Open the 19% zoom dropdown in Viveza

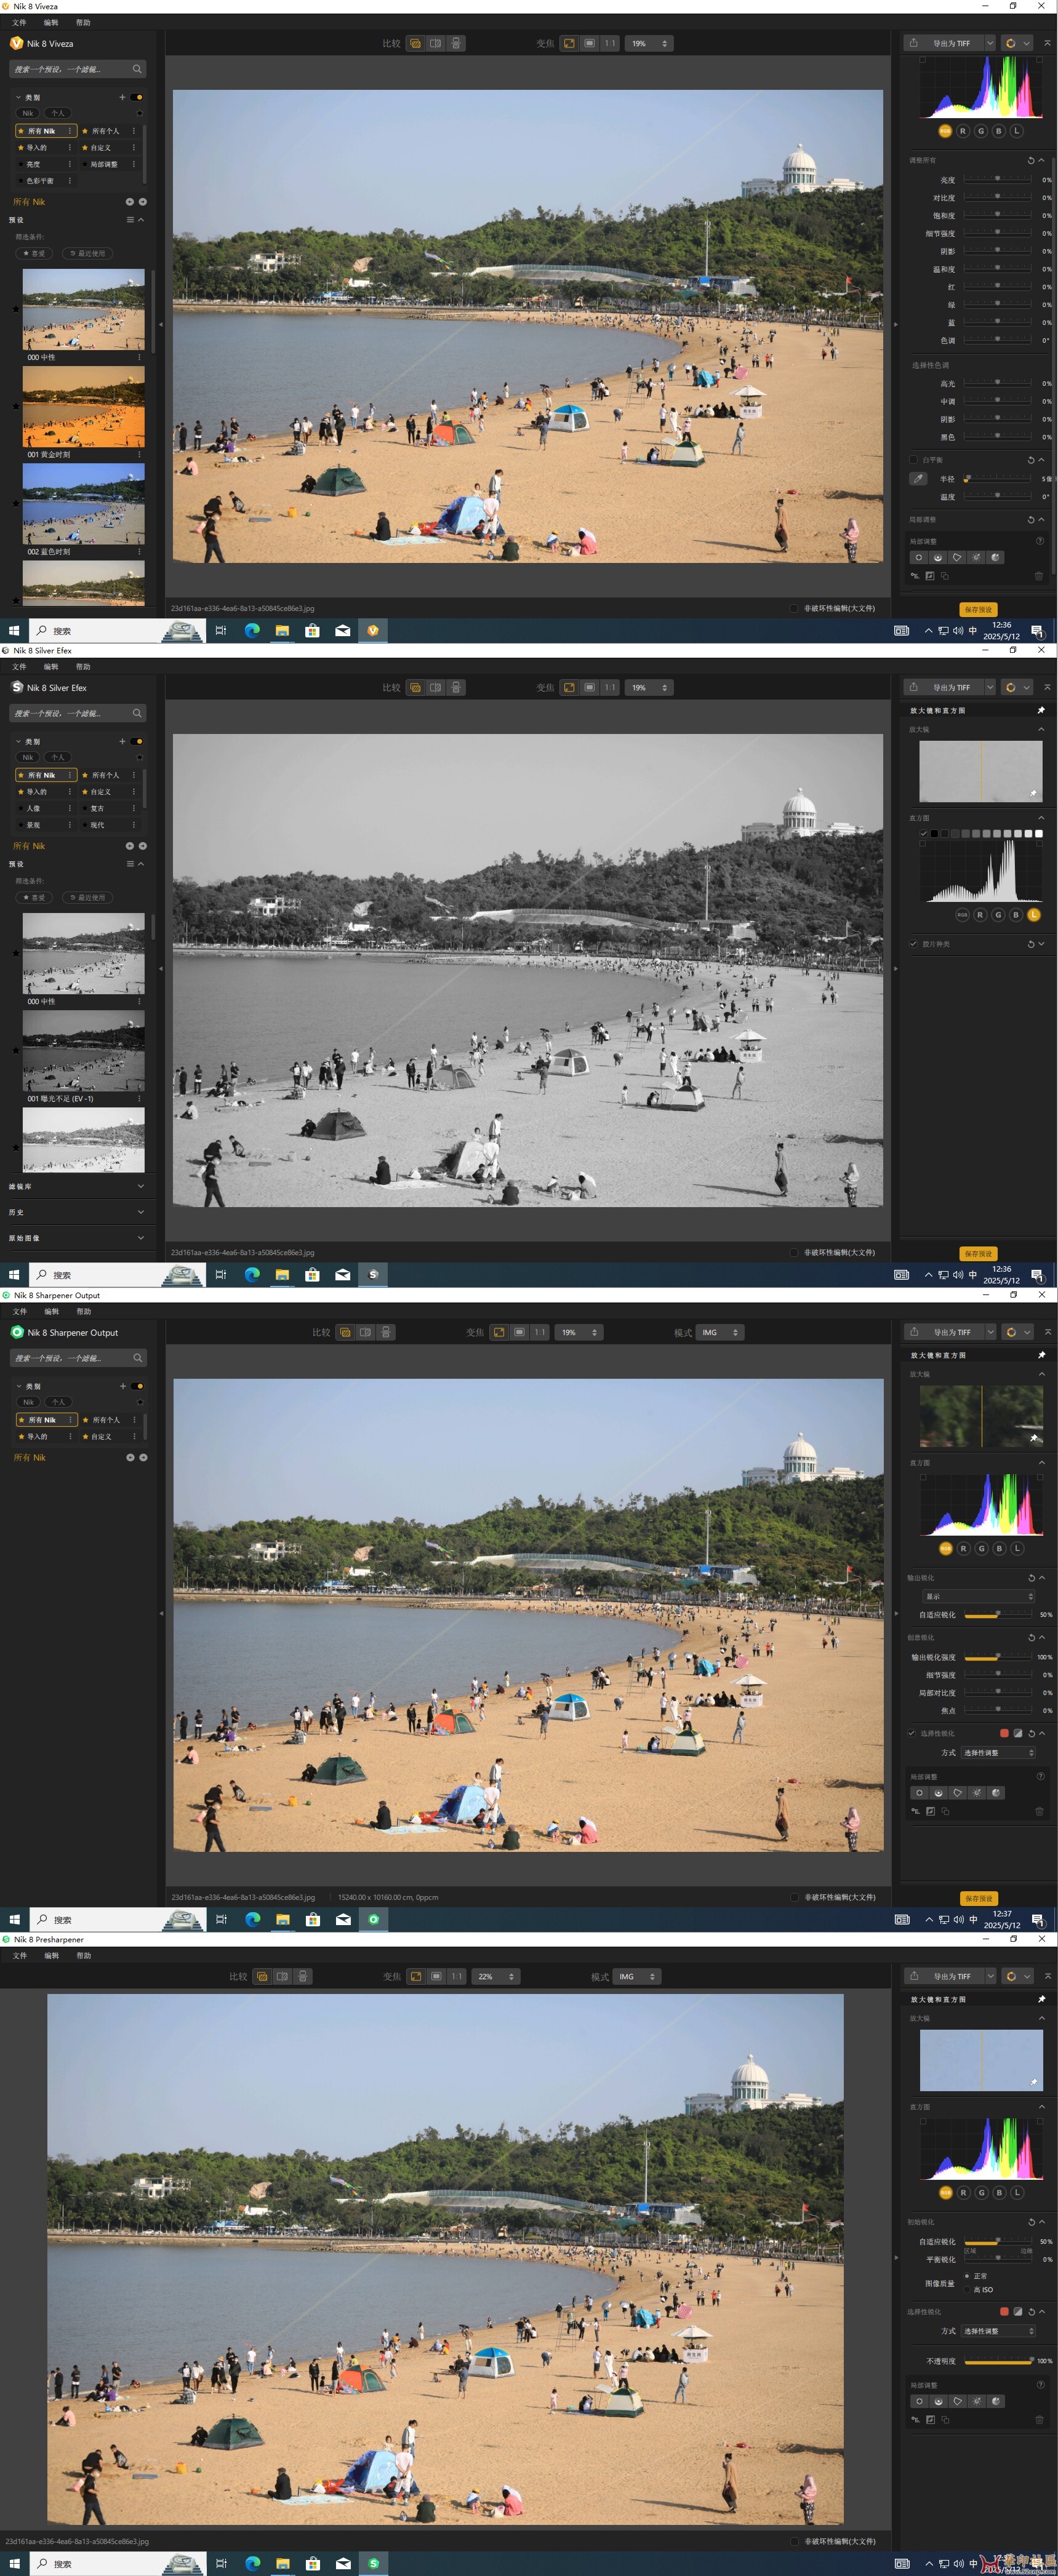click(x=649, y=43)
